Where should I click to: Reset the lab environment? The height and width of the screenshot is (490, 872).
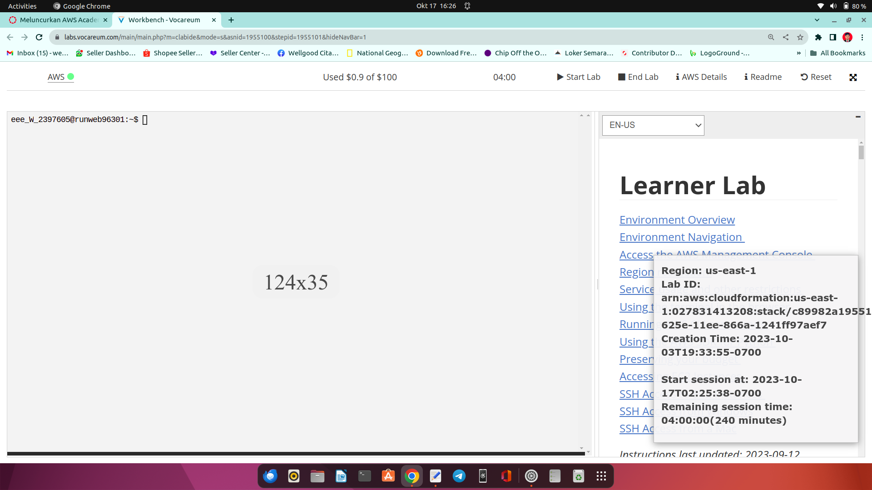coord(816,77)
